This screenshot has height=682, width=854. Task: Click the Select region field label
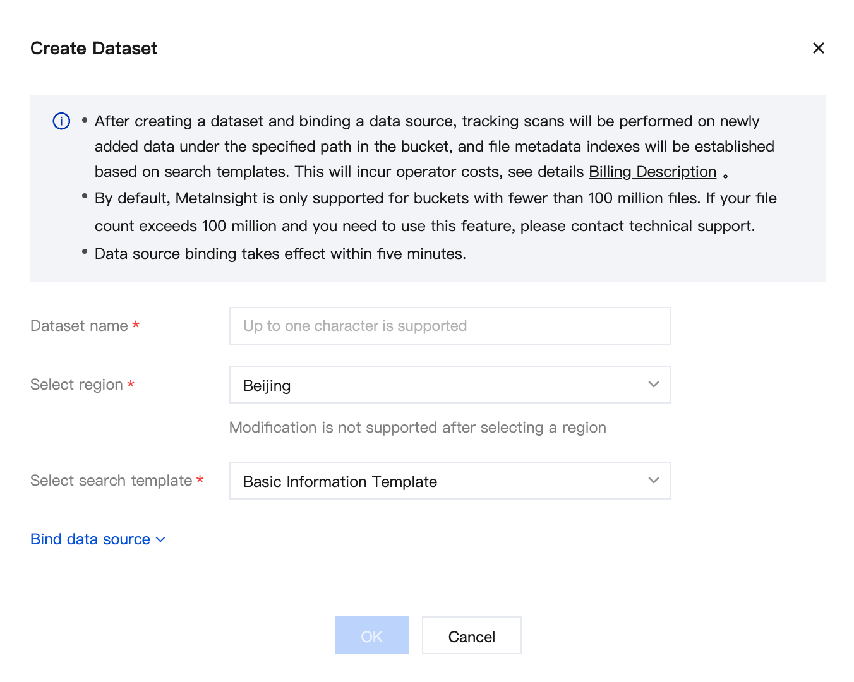76,385
